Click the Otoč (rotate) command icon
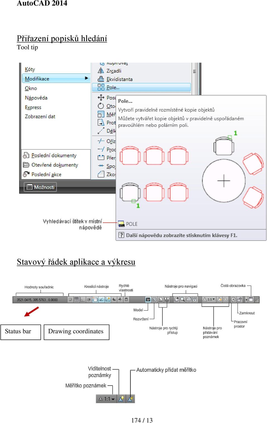Image resolution: width=268 pixels, height=423 pixels. pos(101,106)
